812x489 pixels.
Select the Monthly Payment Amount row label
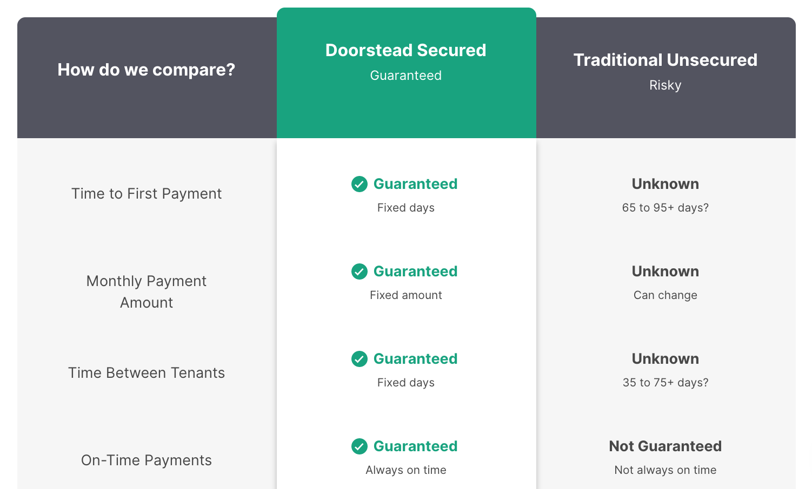click(147, 291)
